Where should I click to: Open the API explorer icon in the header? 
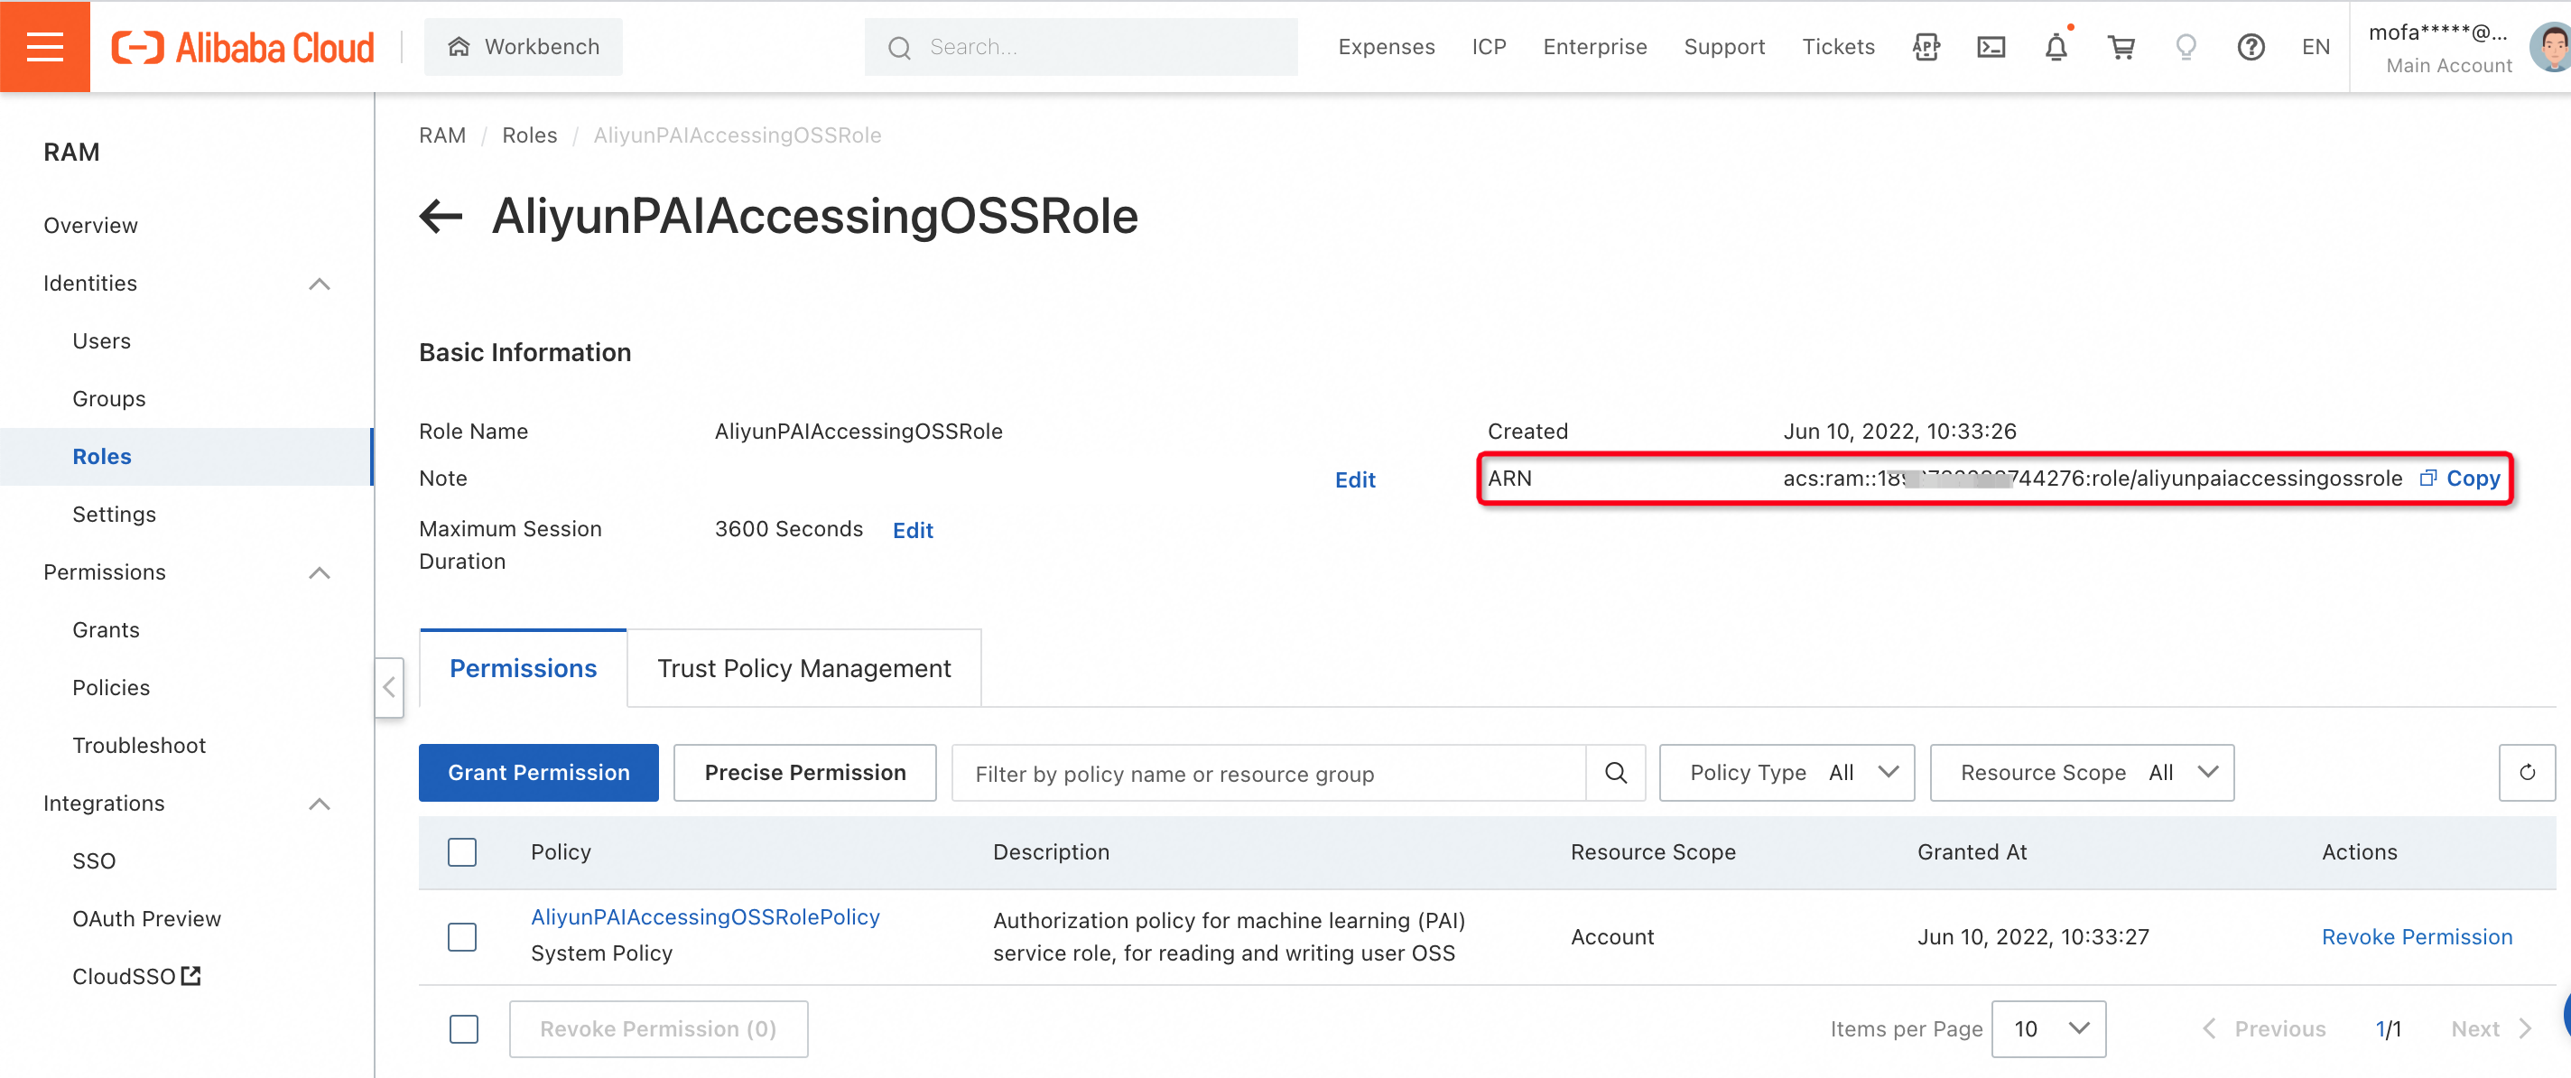[1926, 47]
